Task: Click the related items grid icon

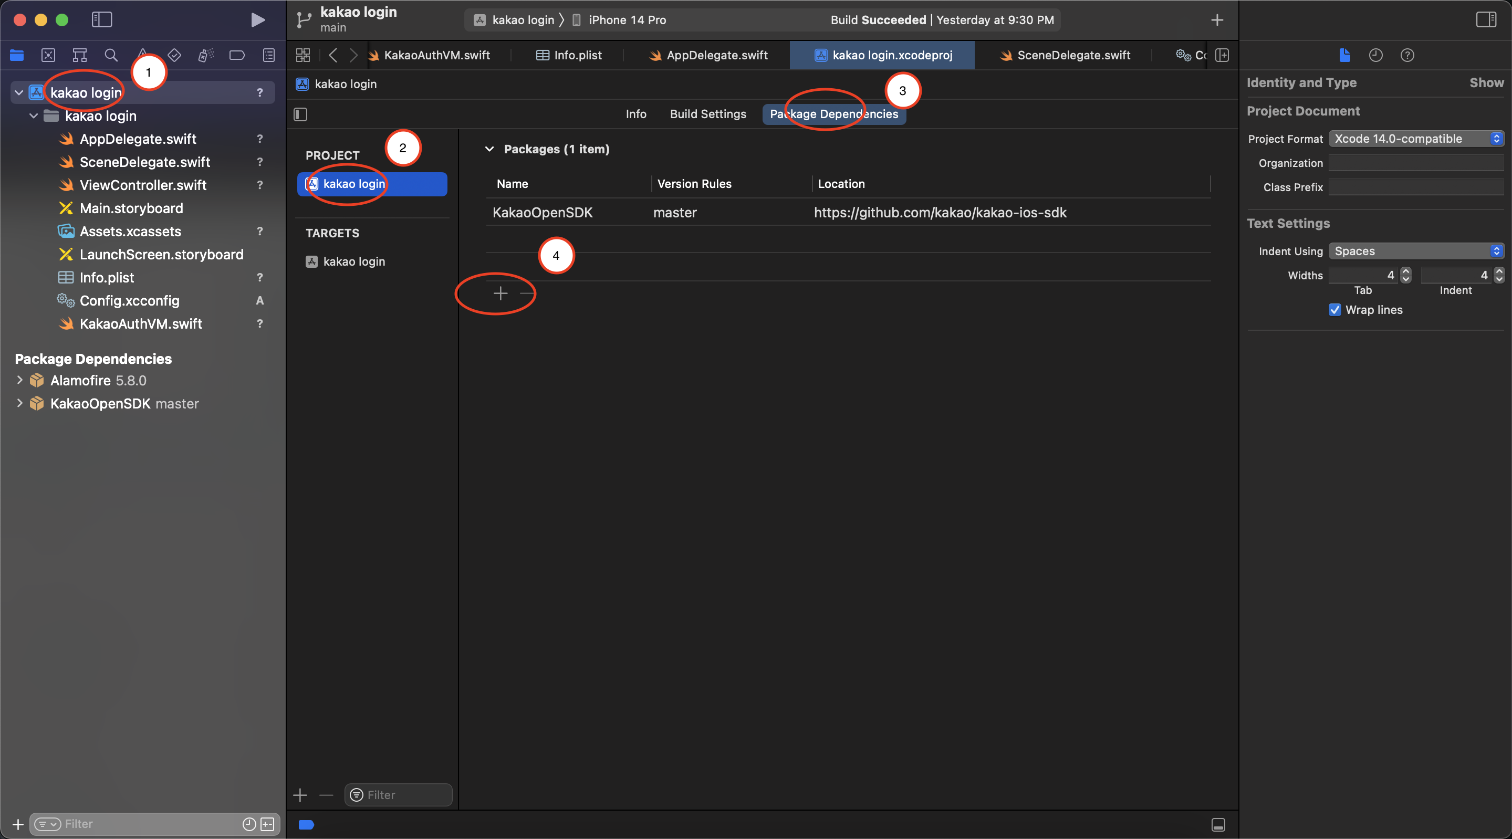Action: [303, 55]
